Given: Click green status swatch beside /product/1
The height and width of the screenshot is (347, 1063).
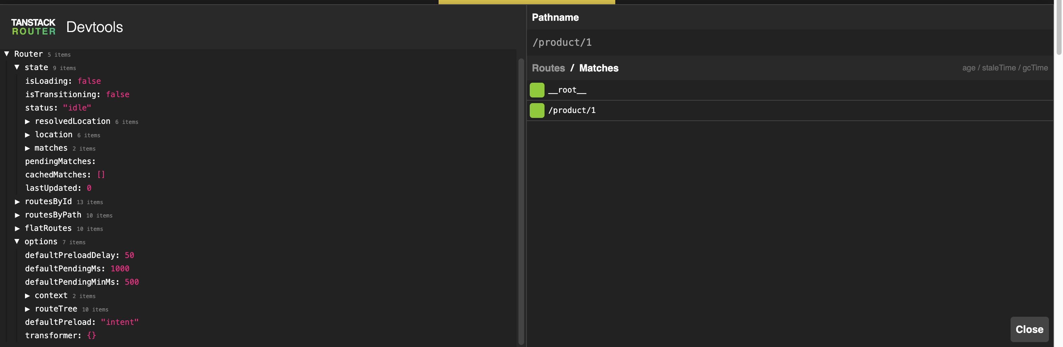Looking at the screenshot, I should pos(537,110).
